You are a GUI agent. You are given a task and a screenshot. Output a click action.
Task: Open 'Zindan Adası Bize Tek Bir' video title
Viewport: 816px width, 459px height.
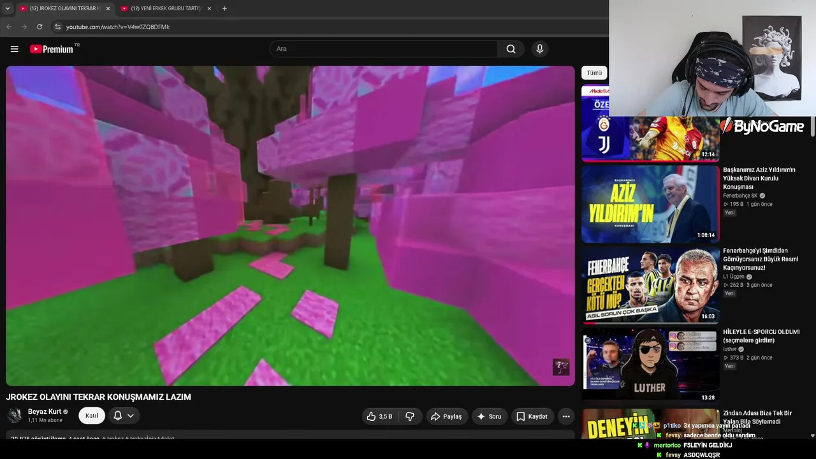pos(757,417)
